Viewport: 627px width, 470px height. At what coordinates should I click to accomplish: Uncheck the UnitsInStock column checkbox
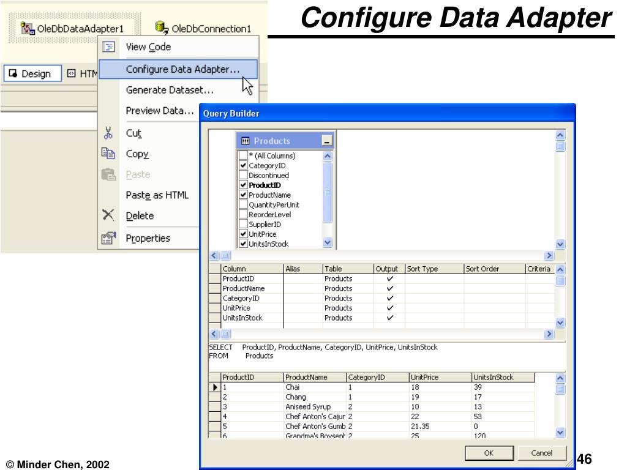(243, 244)
